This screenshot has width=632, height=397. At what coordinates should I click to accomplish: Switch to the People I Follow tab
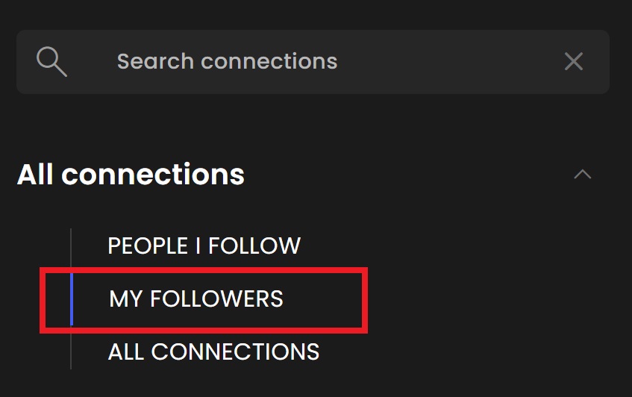[x=204, y=246]
